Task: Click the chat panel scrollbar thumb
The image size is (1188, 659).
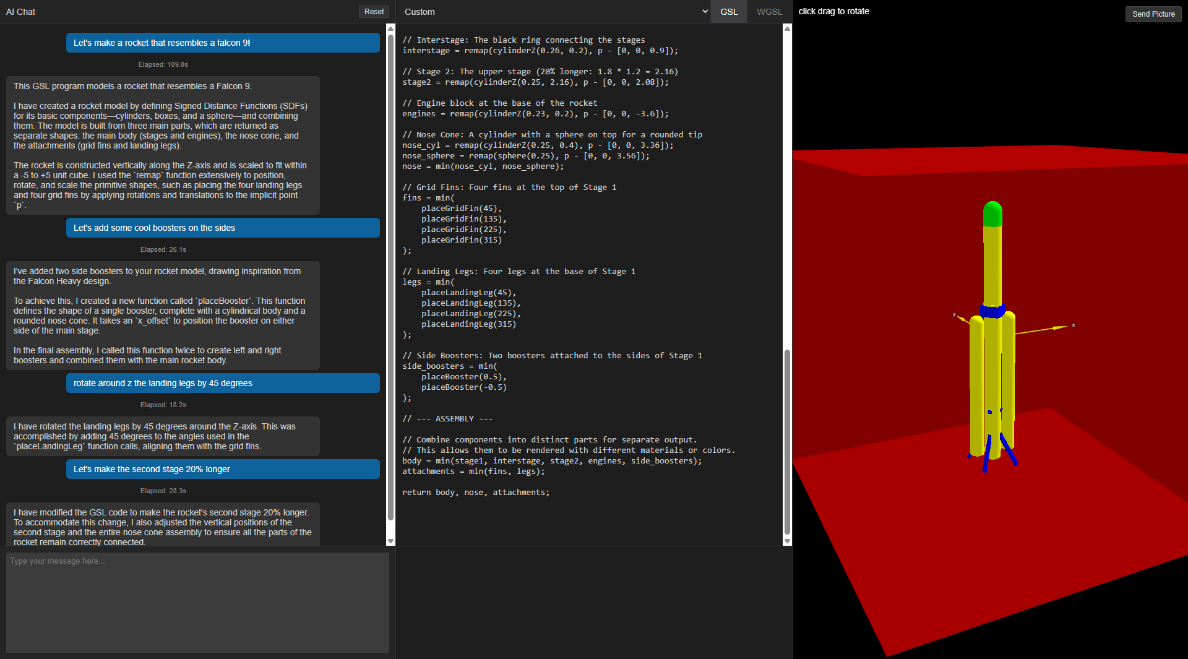Action: (x=390, y=272)
